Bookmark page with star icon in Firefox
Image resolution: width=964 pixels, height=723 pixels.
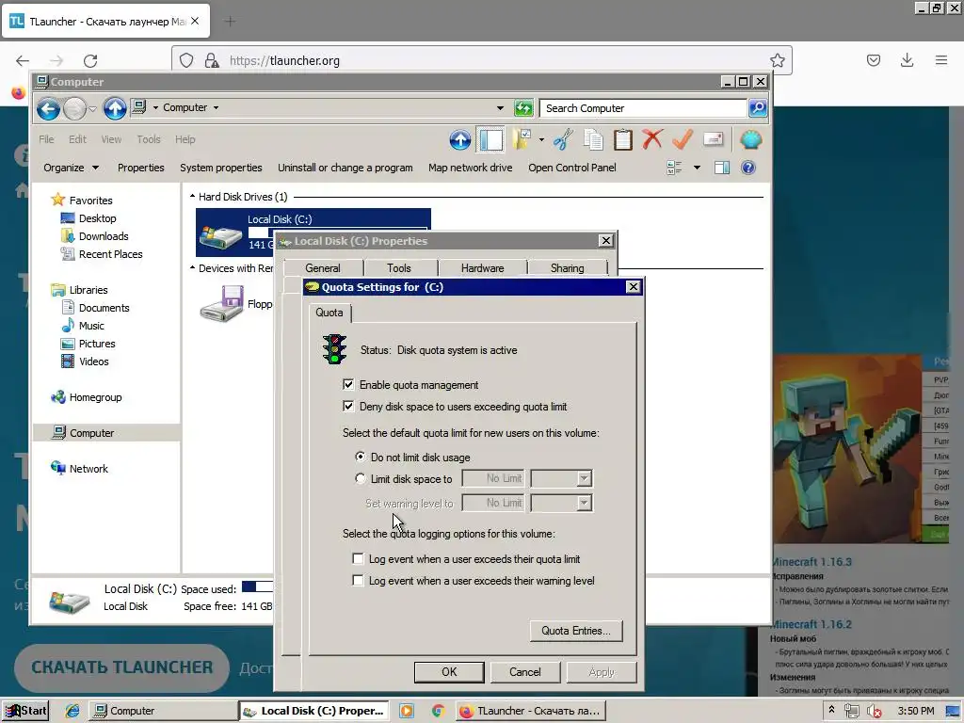tap(777, 60)
